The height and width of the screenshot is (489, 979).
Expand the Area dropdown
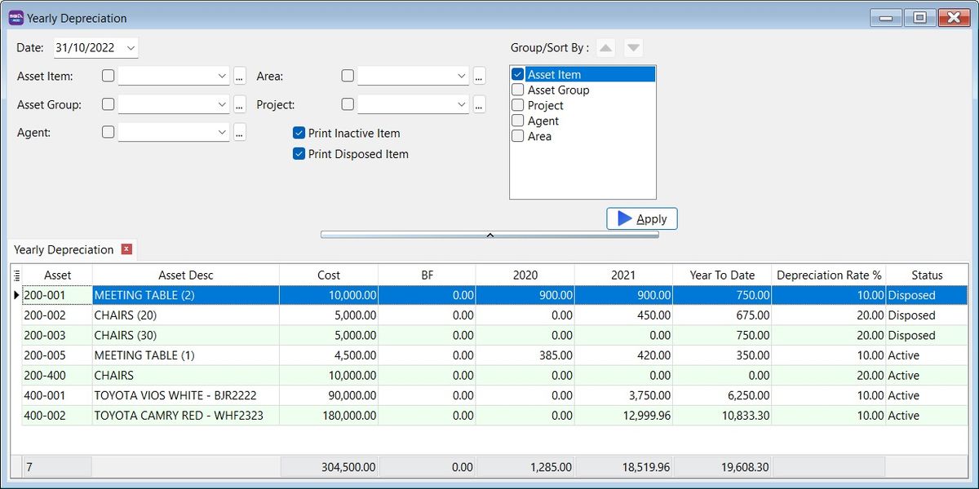pos(461,77)
